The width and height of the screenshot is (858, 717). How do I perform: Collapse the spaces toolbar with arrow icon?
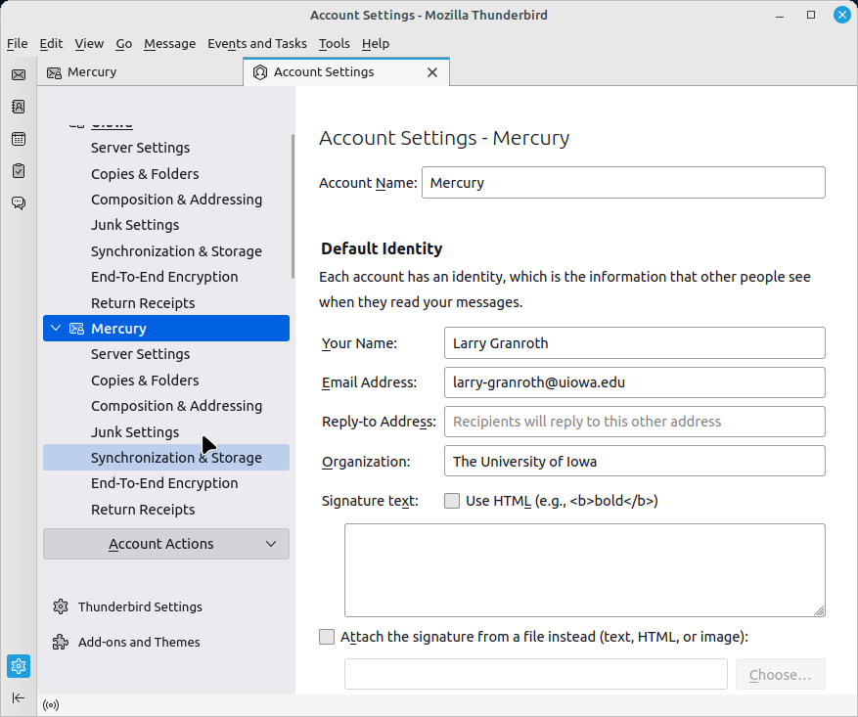(x=19, y=697)
